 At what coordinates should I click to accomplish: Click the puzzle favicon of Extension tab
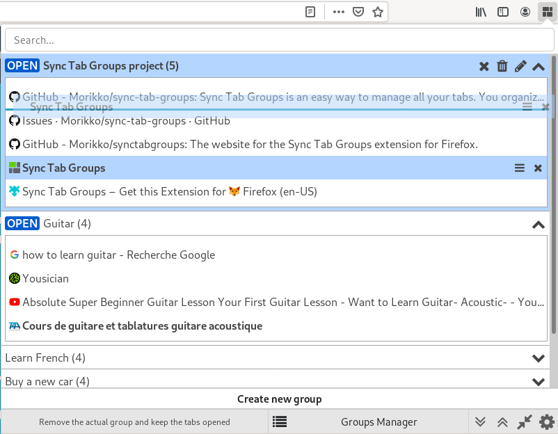tap(14, 191)
